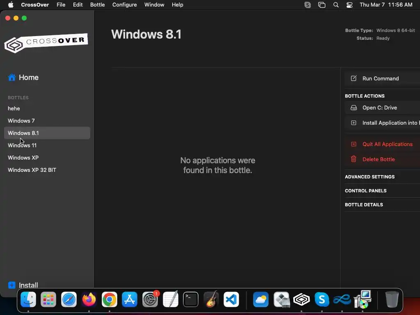
Task: Open TextEdit from the Dock
Action: (x=170, y=299)
